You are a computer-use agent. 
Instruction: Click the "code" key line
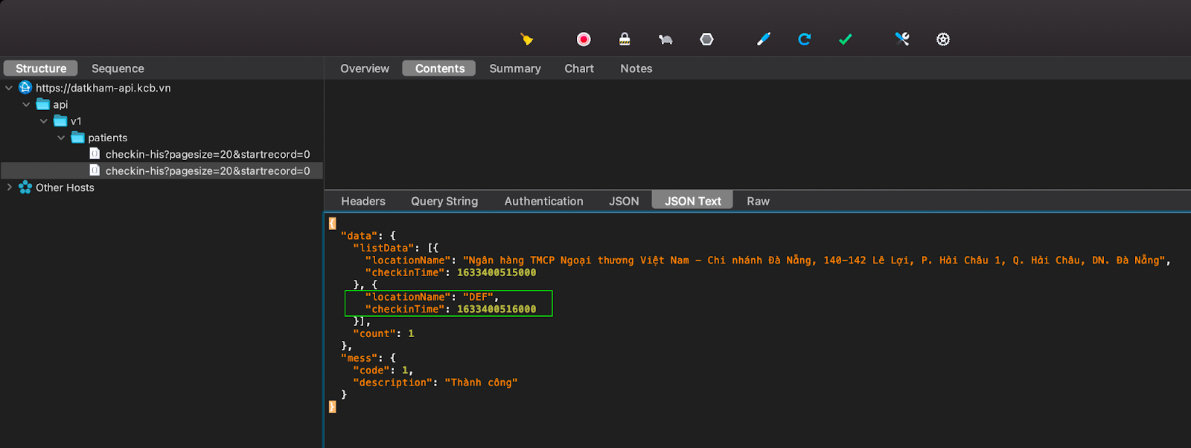click(x=383, y=370)
